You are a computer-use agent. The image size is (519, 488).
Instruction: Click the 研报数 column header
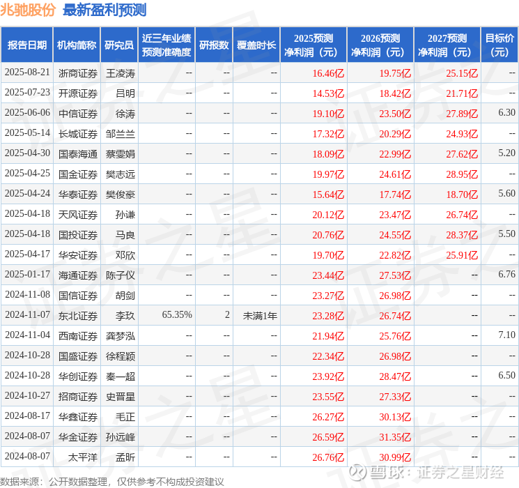tap(214, 45)
